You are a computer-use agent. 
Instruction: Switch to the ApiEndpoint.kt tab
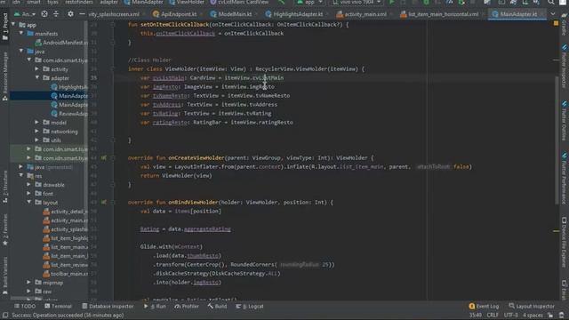(x=175, y=14)
